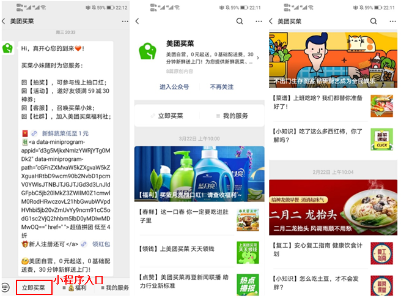This screenshot has width=401, height=303.
Task: Open article 【点赞】美团买菜再登新闻联播
Action: 184,281
